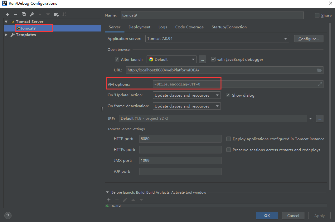Screen dimensions: 335x222
Task: Toggle the Show dialog checkbox
Action: point(228,95)
